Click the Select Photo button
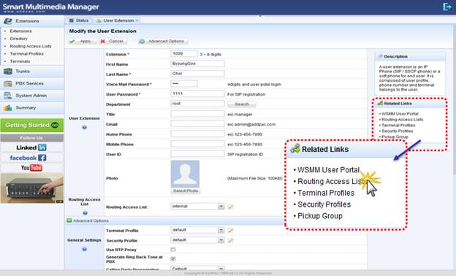 click(x=186, y=191)
